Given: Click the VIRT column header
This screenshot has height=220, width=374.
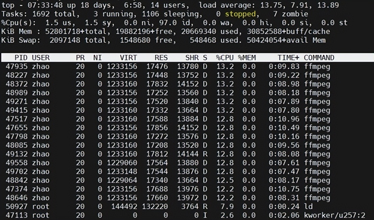Looking at the screenshot, I should pos(128,58).
